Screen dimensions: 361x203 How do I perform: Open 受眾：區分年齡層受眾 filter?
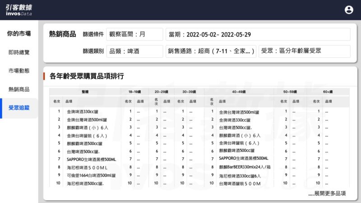point(304,51)
